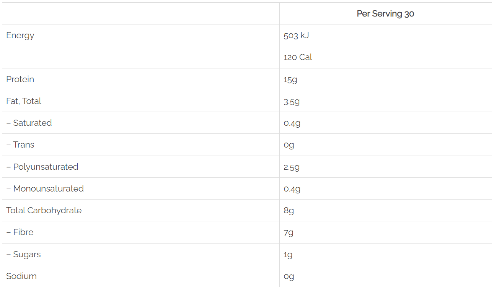
Task: Click the Fat, Total label
Action: (24, 101)
